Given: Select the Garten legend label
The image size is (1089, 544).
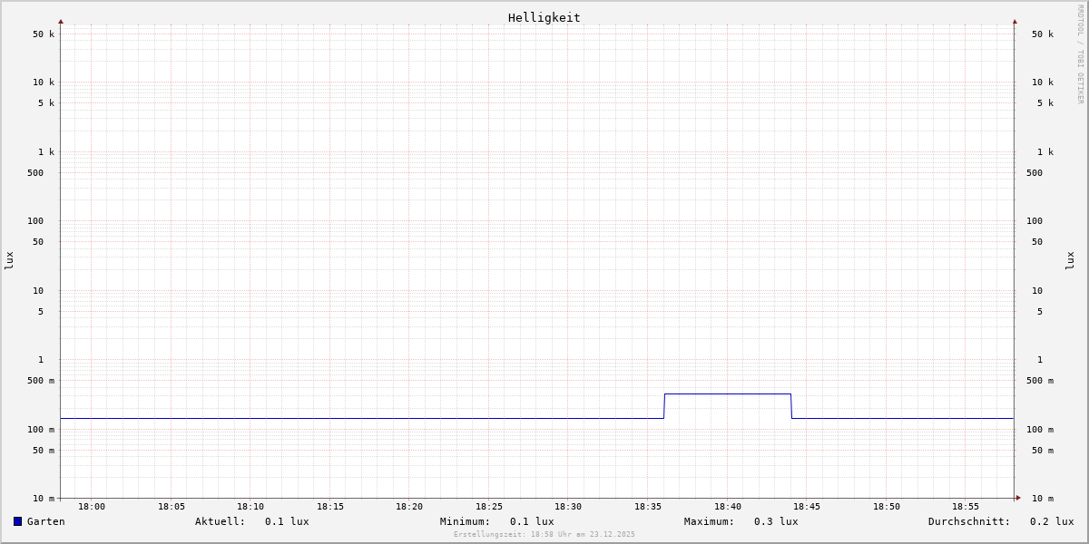Looking at the screenshot, I should coord(45,521).
